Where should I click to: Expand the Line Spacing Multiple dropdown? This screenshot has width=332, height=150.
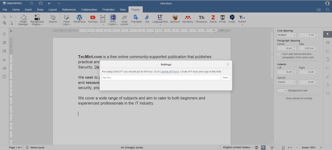tap(287, 35)
